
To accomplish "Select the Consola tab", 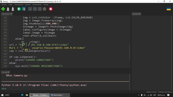I will click(x=4, y=72).
